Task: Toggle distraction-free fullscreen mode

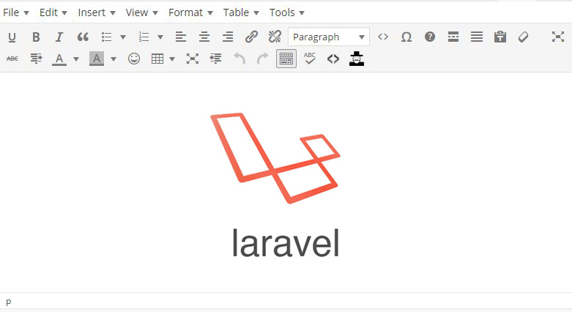Action: 558,37
